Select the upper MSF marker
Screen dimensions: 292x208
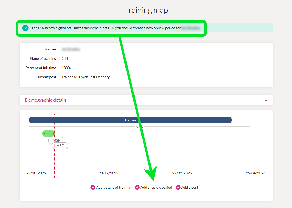point(56,140)
